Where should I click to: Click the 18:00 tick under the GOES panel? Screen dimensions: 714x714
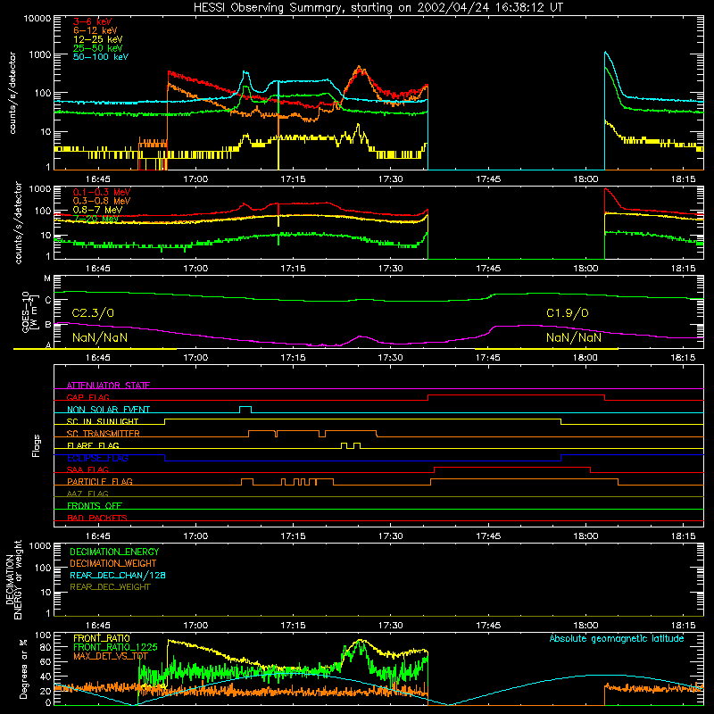click(585, 358)
